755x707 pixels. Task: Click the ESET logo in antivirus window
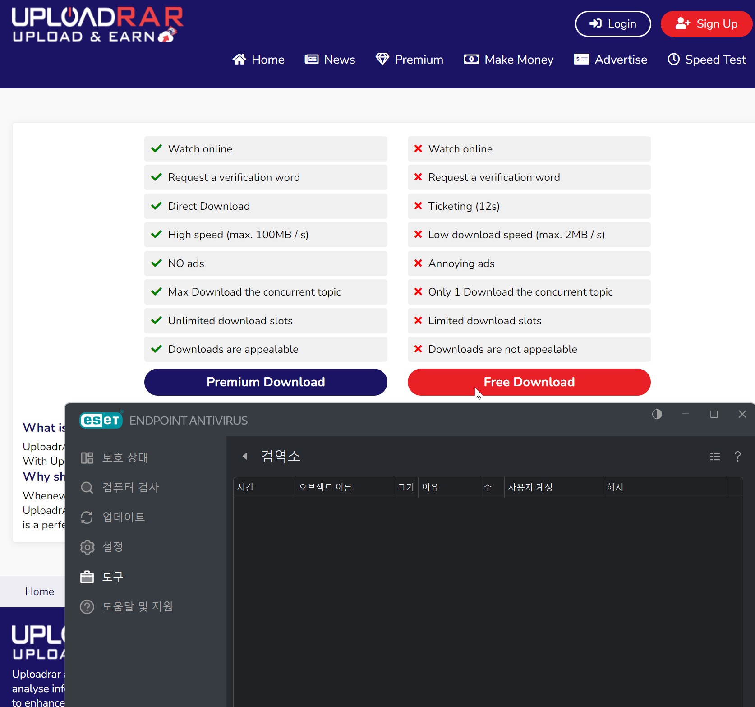coord(101,420)
